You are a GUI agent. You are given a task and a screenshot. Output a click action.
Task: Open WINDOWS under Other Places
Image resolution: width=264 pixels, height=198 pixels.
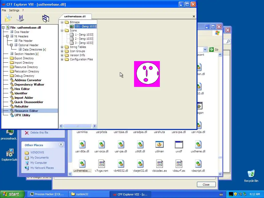click(x=37, y=152)
